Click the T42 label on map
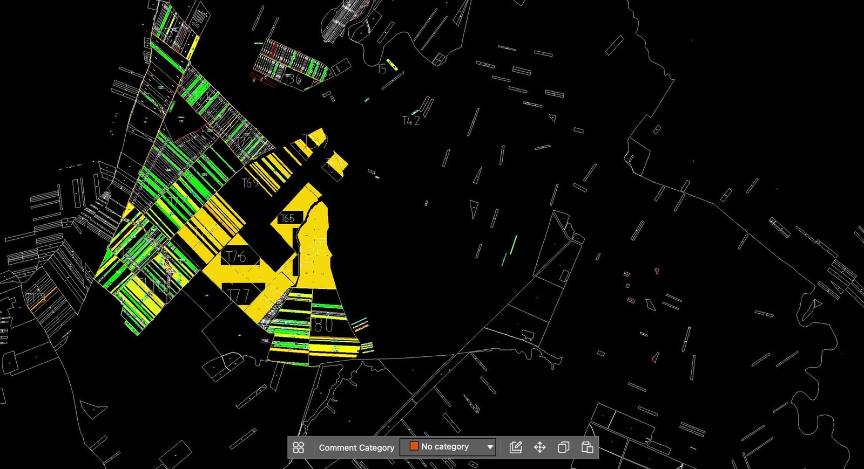Image resolution: width=864 pixels, height=469 pixels. click(x=411, y=121)
